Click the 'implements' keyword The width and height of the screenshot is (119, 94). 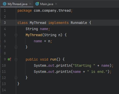point(58,23)
